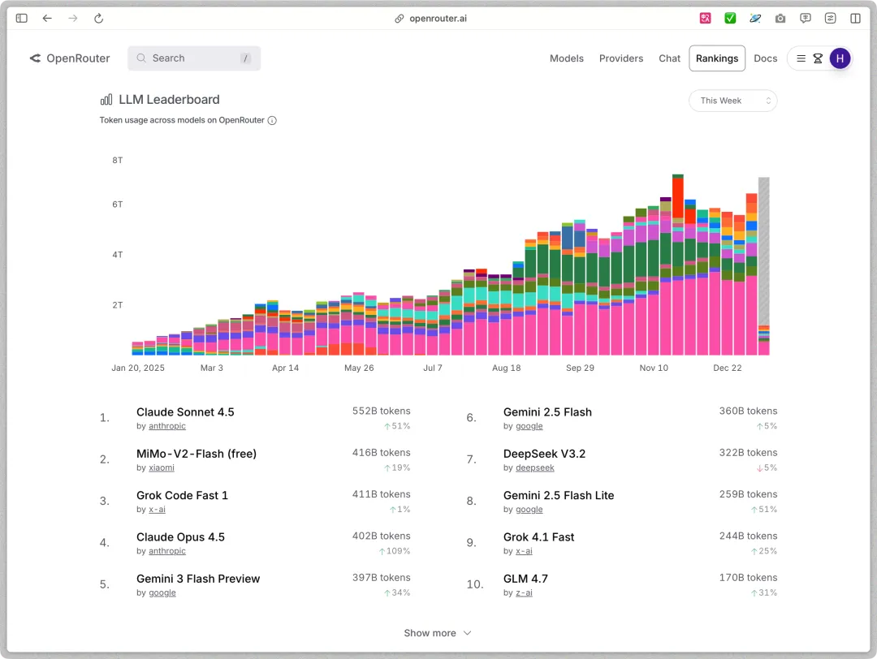Screen dimensions: 877x659
Task: Click the gray hatched rightmost chart bar
Action: pos(763,252)
